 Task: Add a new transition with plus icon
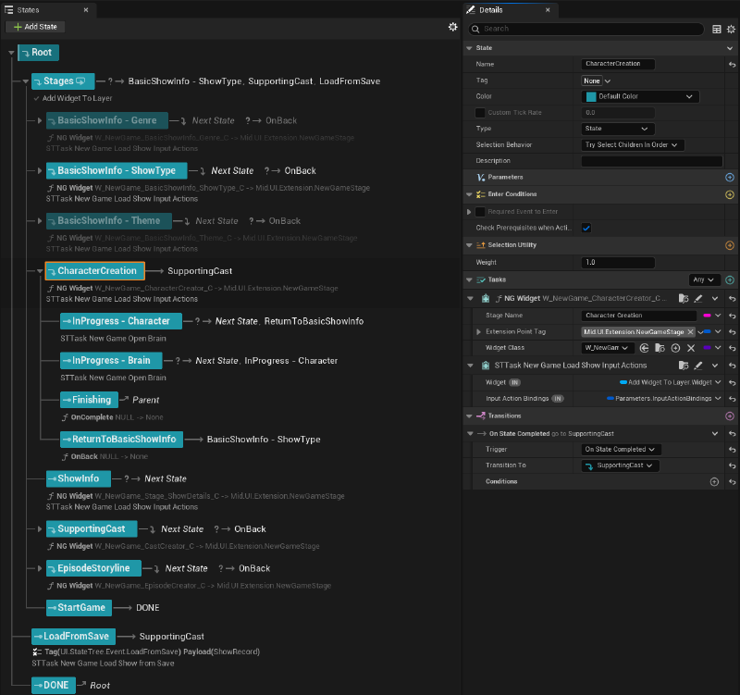pyautogui.click(x=729, y=416)
